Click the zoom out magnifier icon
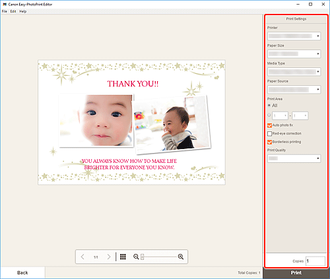The height and width of the screenshot is (279, 330). tap(136, 257)
